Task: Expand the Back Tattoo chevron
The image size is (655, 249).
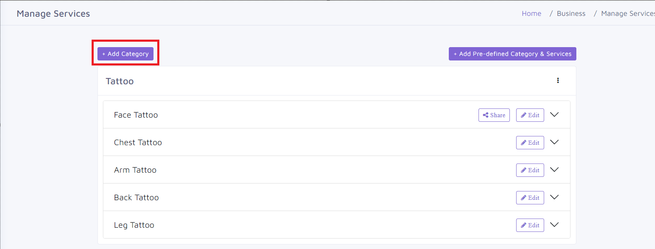Action: point(554,197)
